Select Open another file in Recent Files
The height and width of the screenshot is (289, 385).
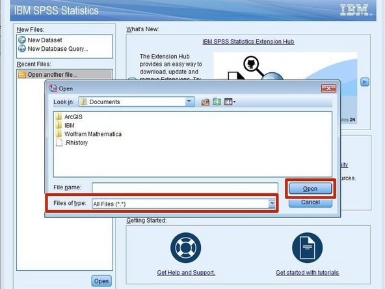point(65,74)
